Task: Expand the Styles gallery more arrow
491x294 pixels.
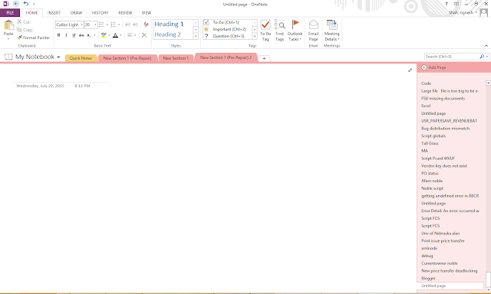Action: [x=196, y=37]
